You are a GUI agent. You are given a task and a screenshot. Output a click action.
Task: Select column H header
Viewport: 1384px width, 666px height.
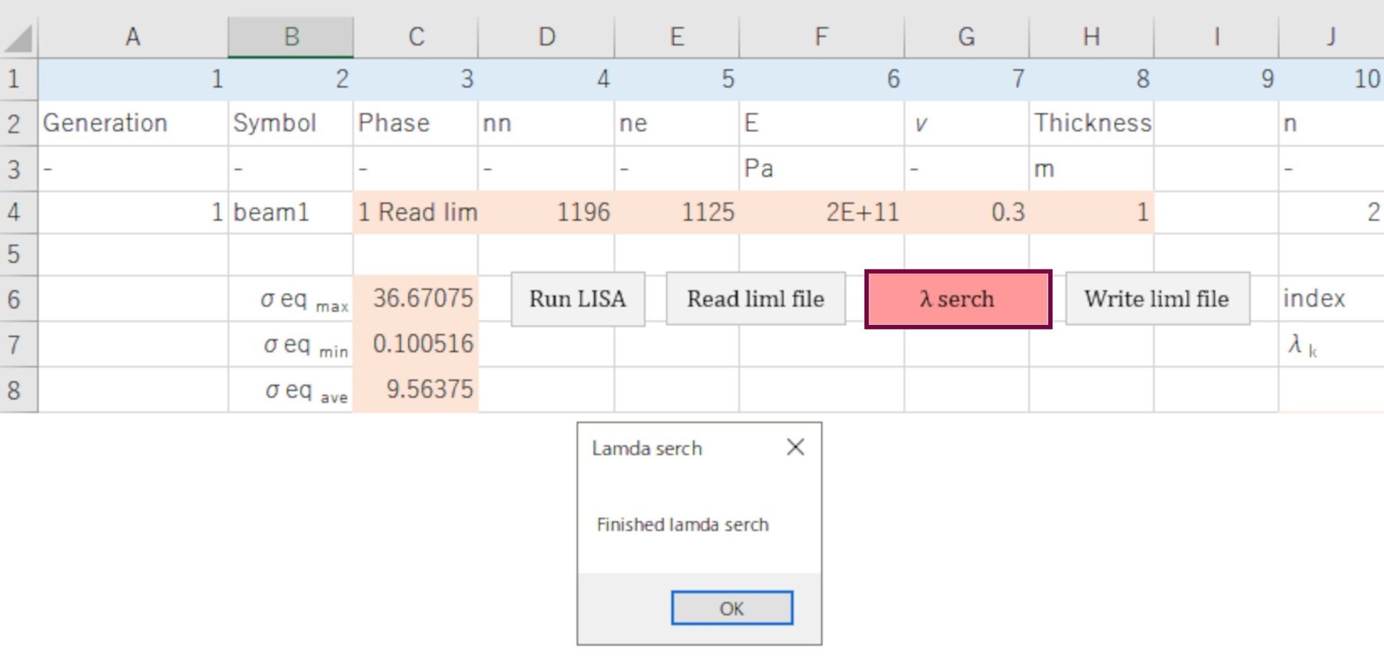pyautogui.click(x=1091, y=37)
